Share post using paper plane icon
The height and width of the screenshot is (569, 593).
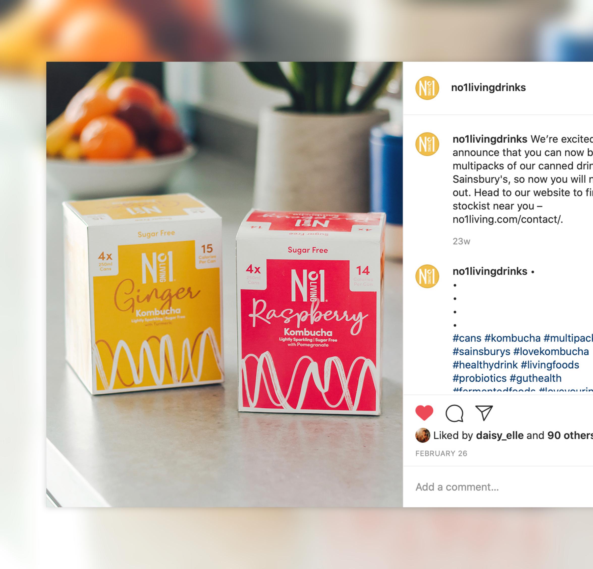coord(484,413)
